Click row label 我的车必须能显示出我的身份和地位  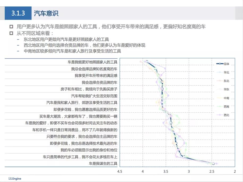coord(89,150)
